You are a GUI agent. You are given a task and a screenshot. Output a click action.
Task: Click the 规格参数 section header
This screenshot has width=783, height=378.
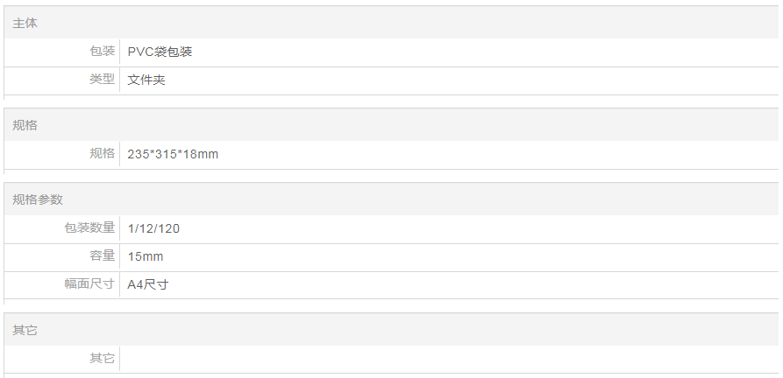coord(37,199)
